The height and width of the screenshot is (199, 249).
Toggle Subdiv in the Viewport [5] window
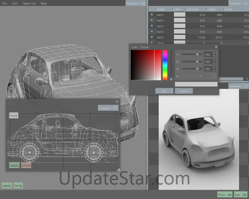[14, 166]
